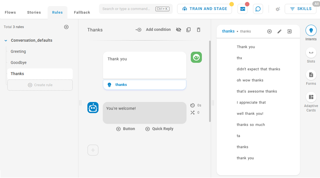Select the Greeting rule
Viewport: 320px width, 178px height.
(x=18, y=51)
